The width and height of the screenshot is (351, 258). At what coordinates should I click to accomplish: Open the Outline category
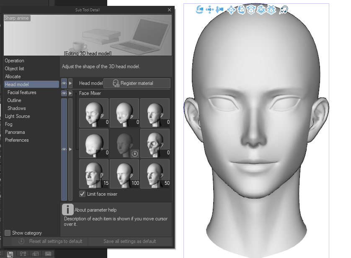point(31,100)
